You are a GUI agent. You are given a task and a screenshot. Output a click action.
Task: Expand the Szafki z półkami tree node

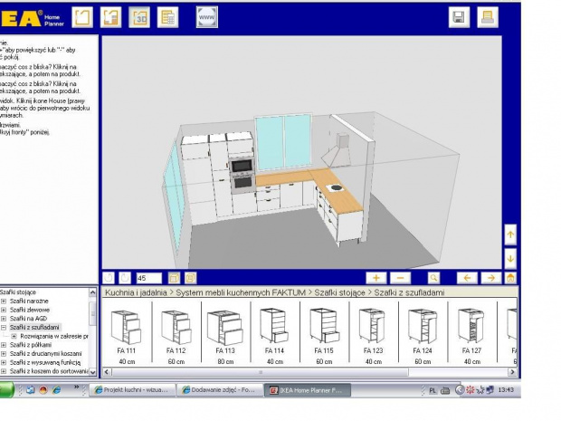point(4,344)
